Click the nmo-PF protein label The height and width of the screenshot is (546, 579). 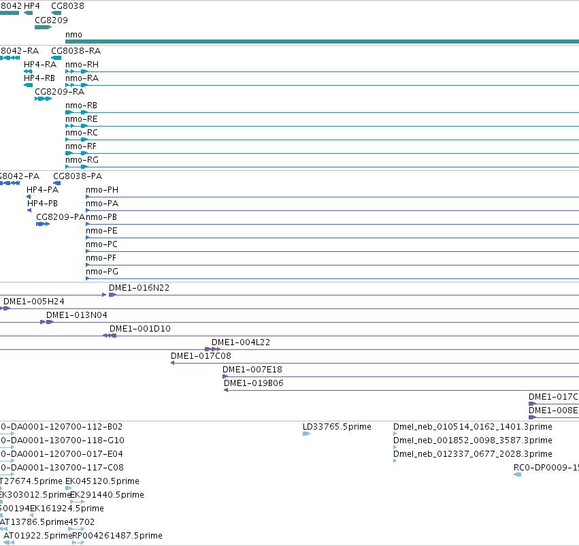click(x=101, y=258)
